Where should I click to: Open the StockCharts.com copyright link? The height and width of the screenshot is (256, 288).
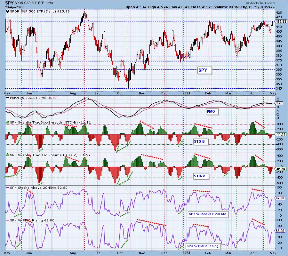click(x=260, y=3)
